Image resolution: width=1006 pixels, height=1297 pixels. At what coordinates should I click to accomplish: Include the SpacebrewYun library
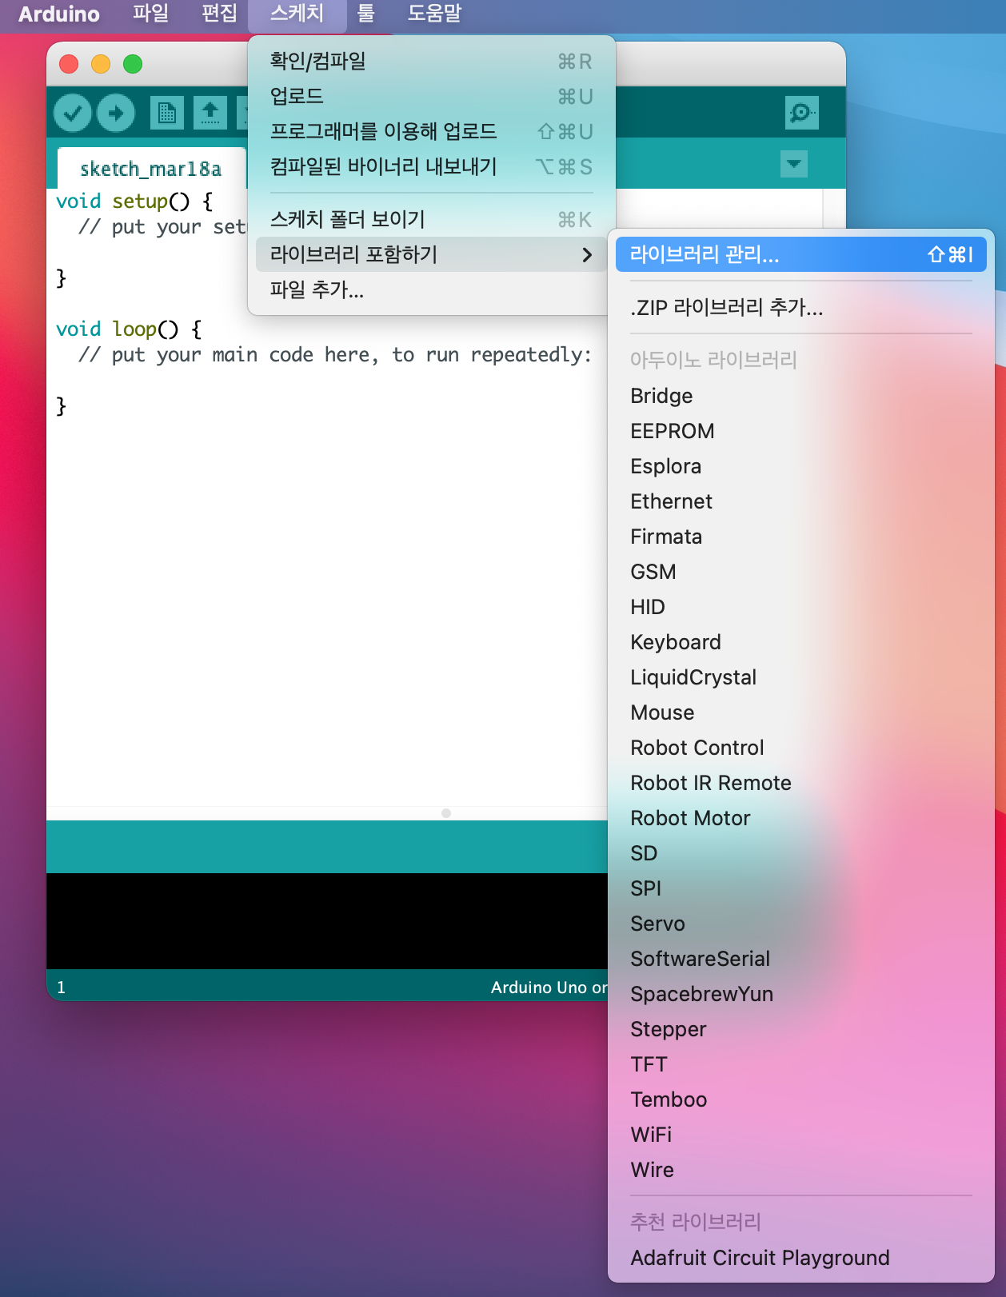[x=801, y=994]
